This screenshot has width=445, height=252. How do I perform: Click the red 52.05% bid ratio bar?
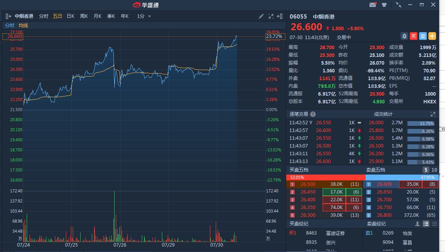[326, 177]
